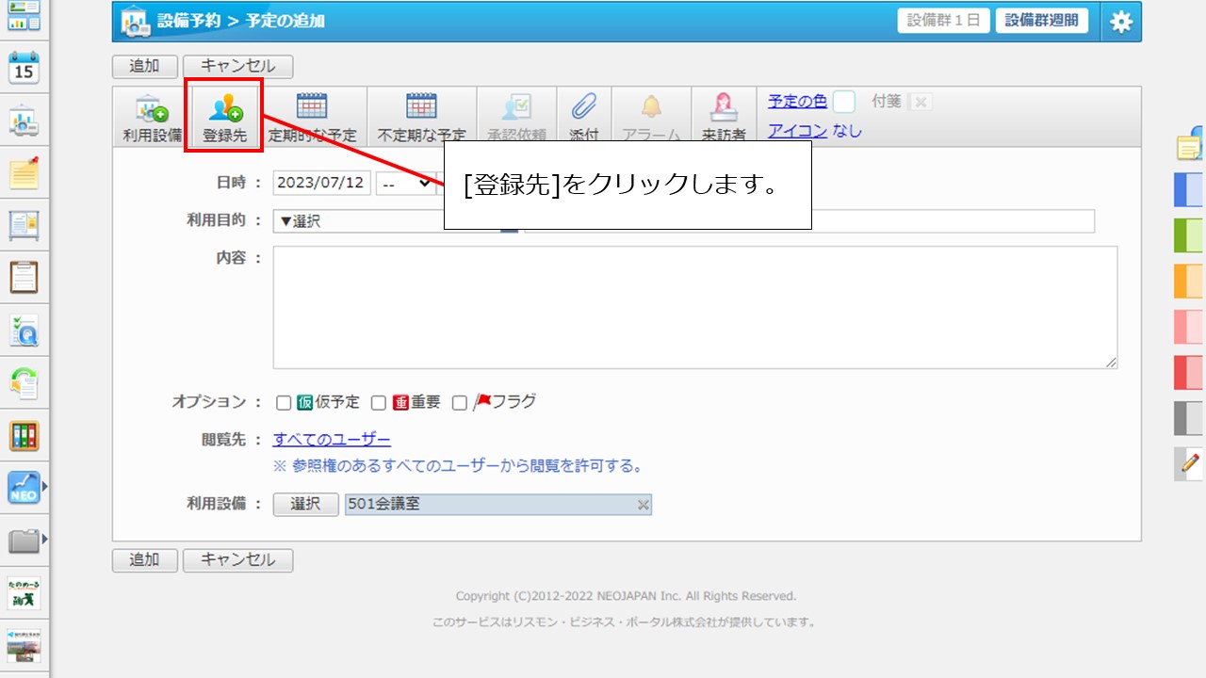Pick the blue sticky note color swatch

pos(1189,190)
